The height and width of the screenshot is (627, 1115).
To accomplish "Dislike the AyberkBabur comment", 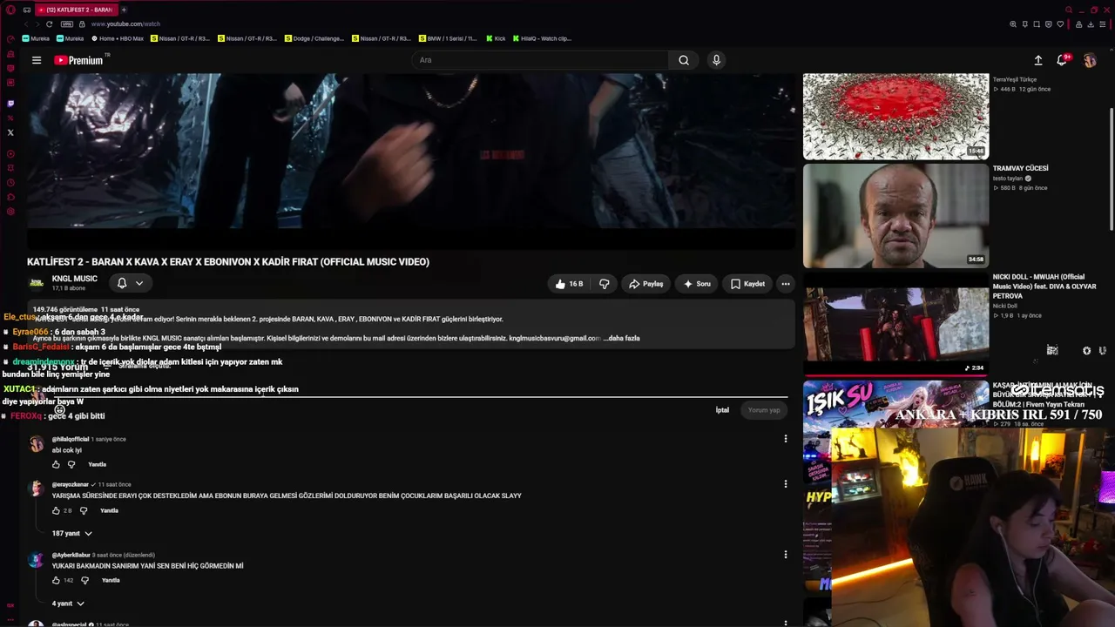I will [85, 581].
